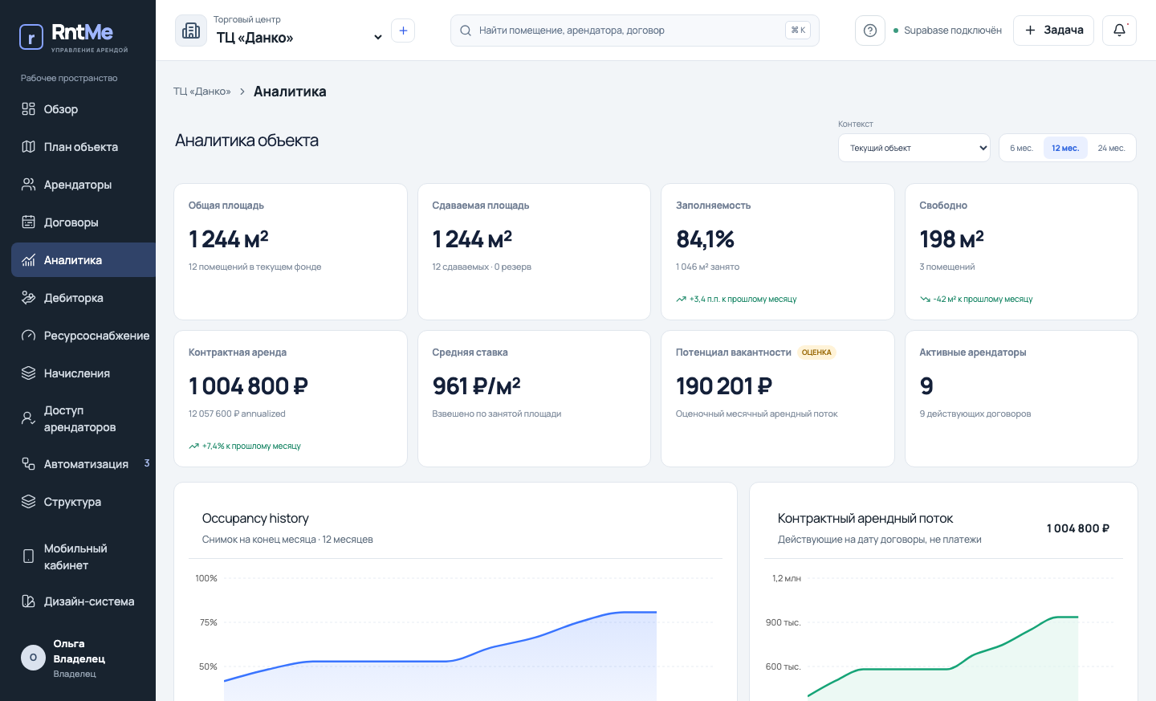Click the Аналитика chart icon
Image resolution: width=1156 pixels, height=701 pixels.
(x=28, y=260)
